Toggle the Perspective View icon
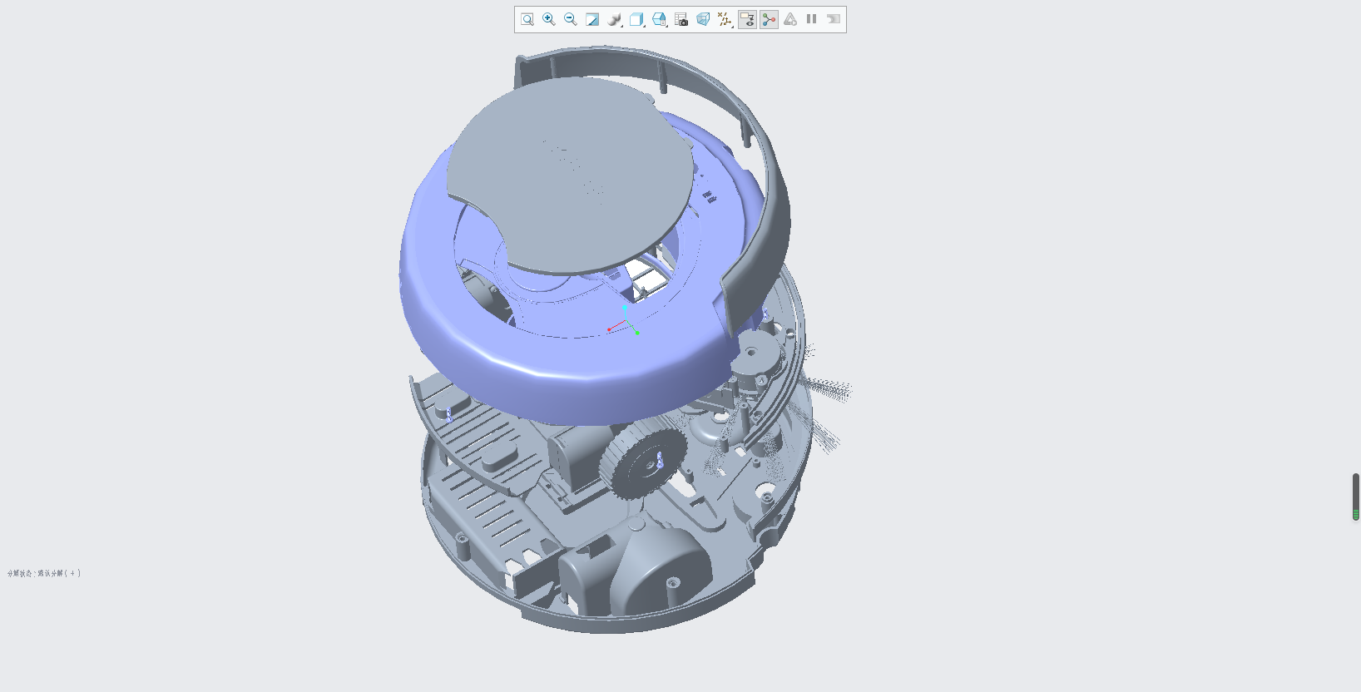1361x692 pixels. pos(703,19)
